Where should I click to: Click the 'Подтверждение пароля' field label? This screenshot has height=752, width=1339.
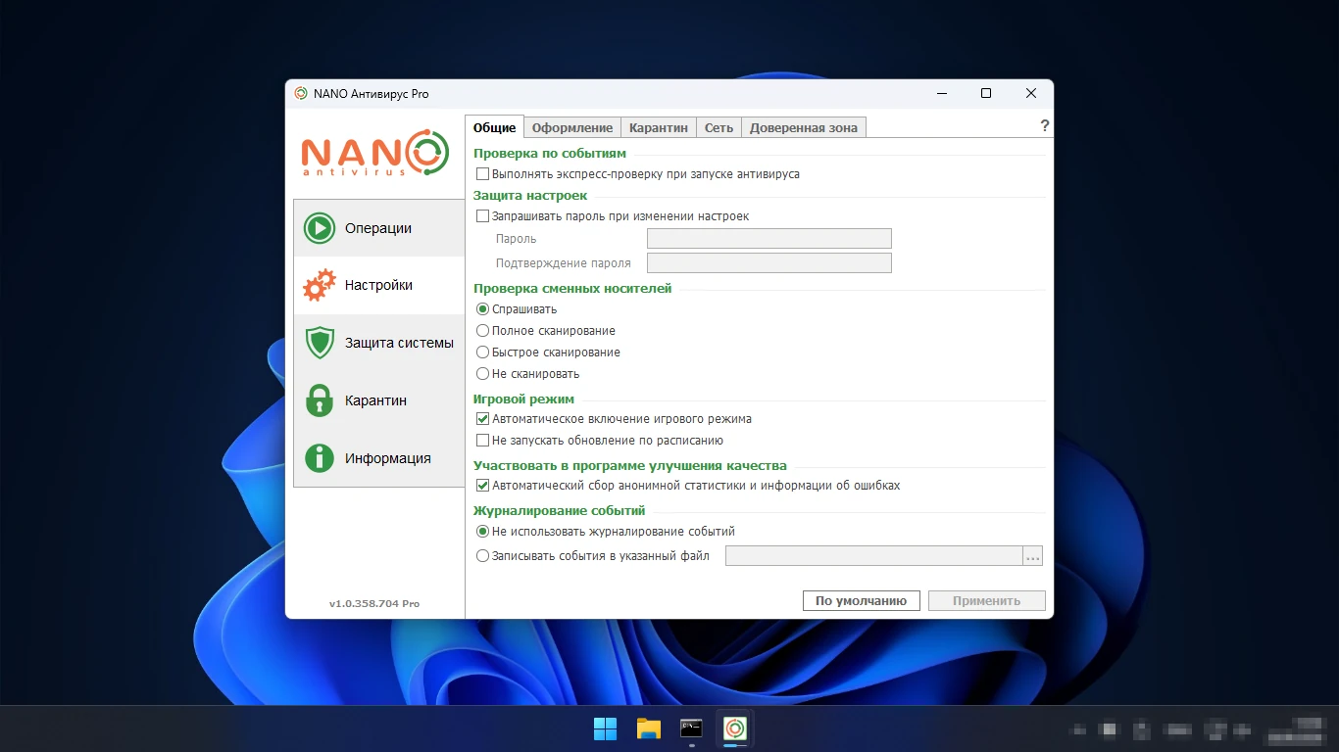(x=564, y=263)
